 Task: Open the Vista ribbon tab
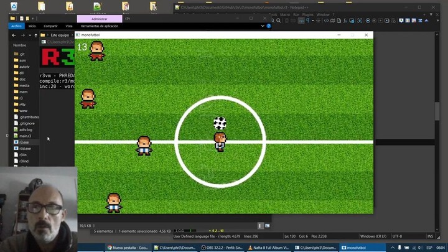coord(69,26)
